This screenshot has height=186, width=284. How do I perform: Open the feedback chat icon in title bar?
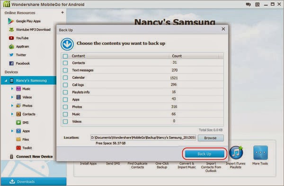(x=248, y=4)
